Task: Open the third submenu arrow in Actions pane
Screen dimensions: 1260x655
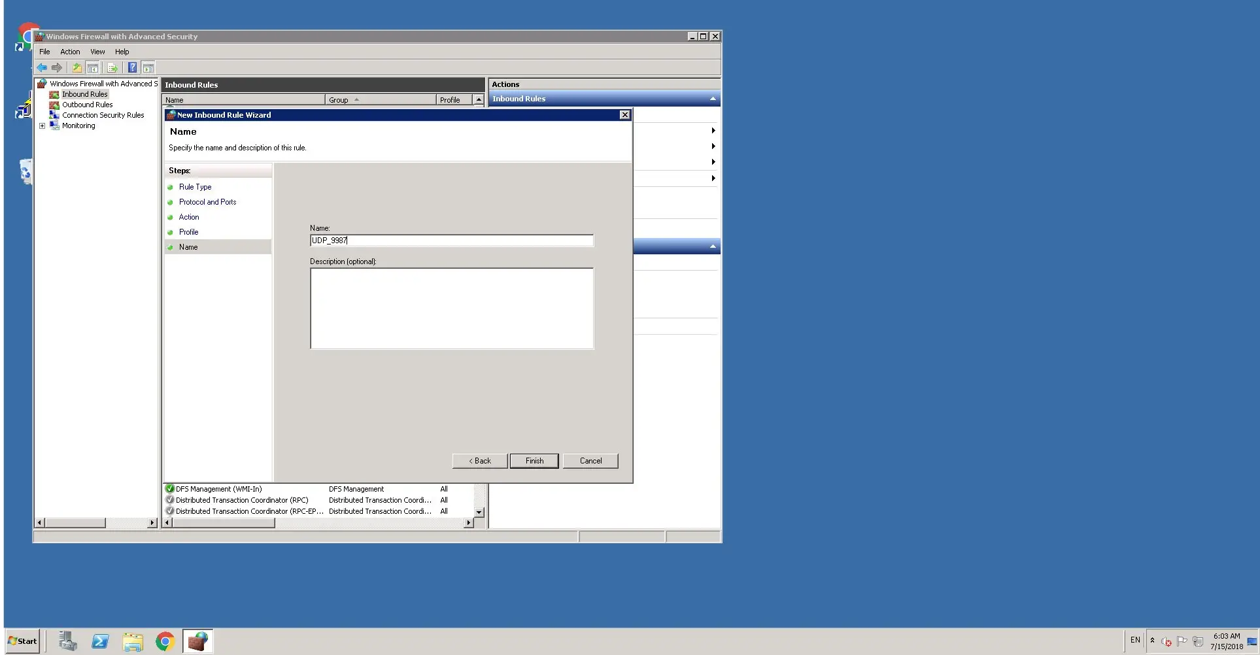Action: (x=713, y=162)
